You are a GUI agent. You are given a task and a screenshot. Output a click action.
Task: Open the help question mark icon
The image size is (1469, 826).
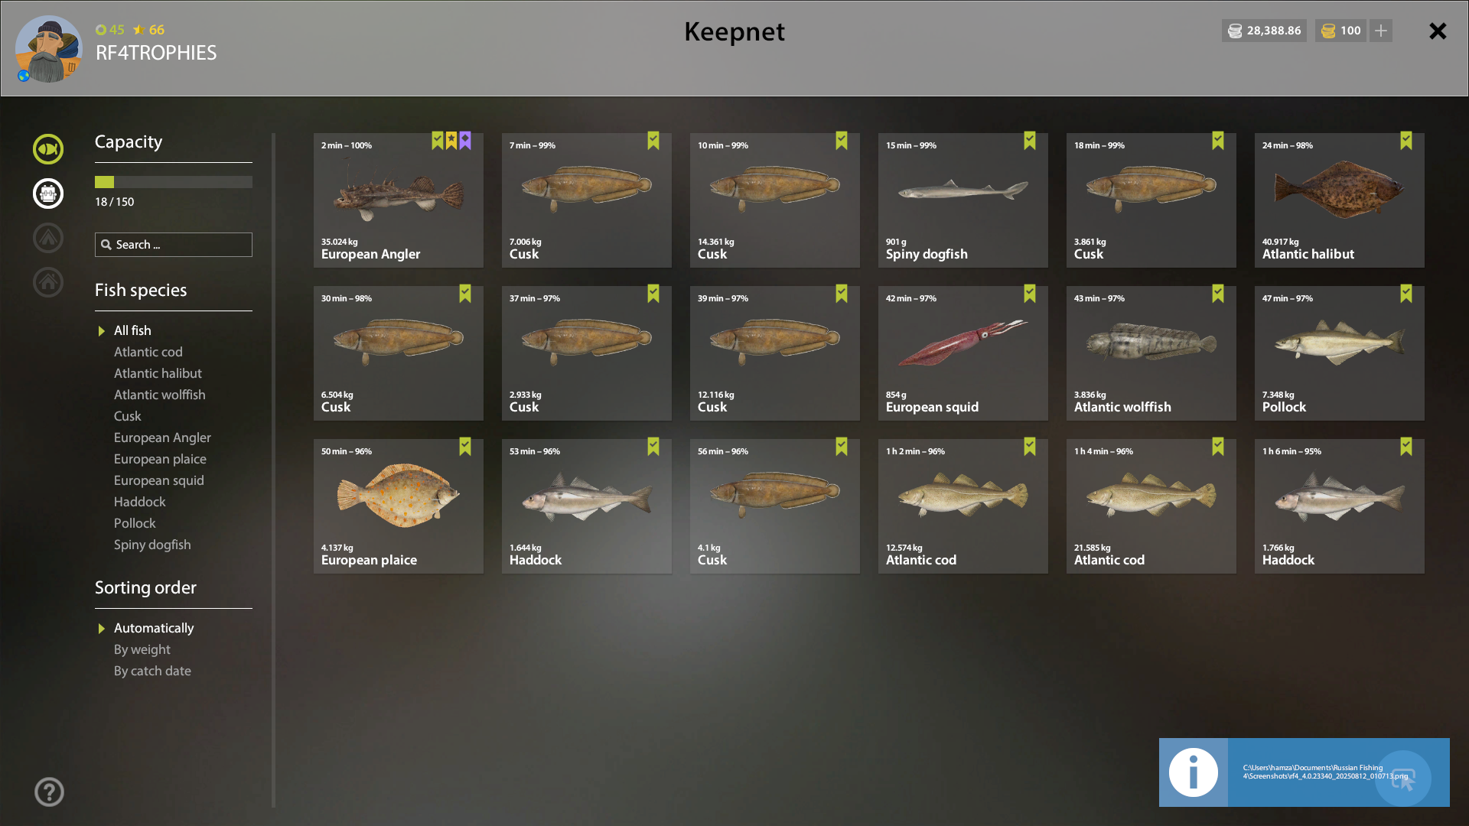coord(49,792)
